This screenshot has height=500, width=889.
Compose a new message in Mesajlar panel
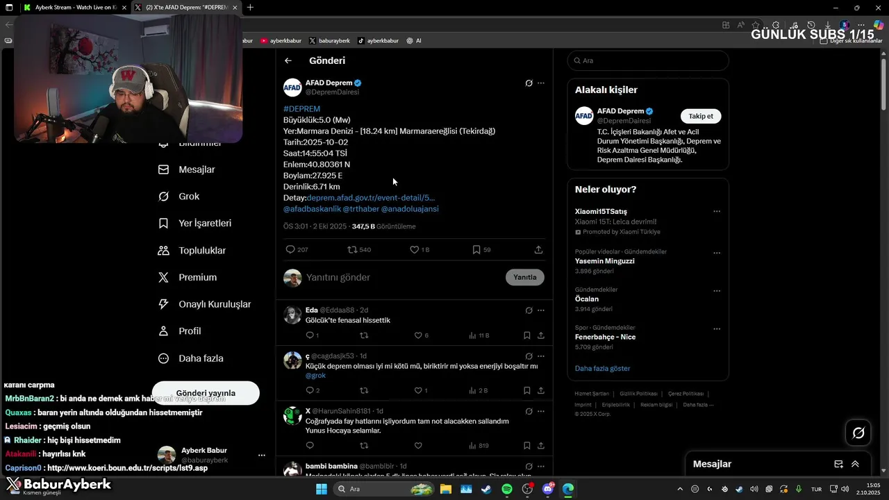(x=838, y=464)
